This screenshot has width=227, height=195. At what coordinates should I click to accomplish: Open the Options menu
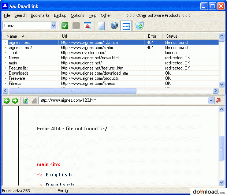[78, 15]
